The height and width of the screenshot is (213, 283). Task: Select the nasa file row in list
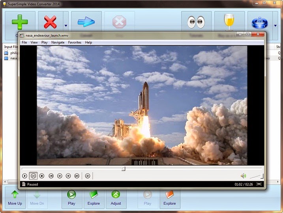11,58
